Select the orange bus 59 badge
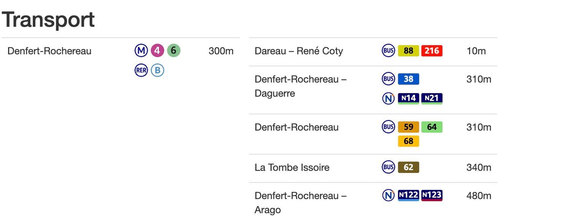 click(x=408, y=127)
